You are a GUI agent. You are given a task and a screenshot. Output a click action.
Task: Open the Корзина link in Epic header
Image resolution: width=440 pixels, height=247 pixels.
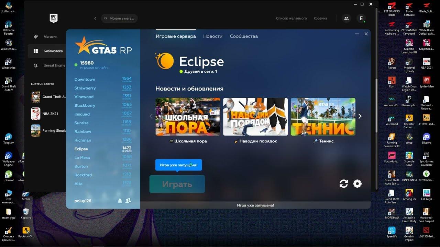320,19
